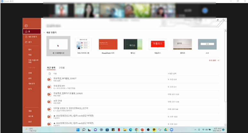Click the 수정한 날짜 column header
This screenshot has height=133, width=248.
pos(172,74)
